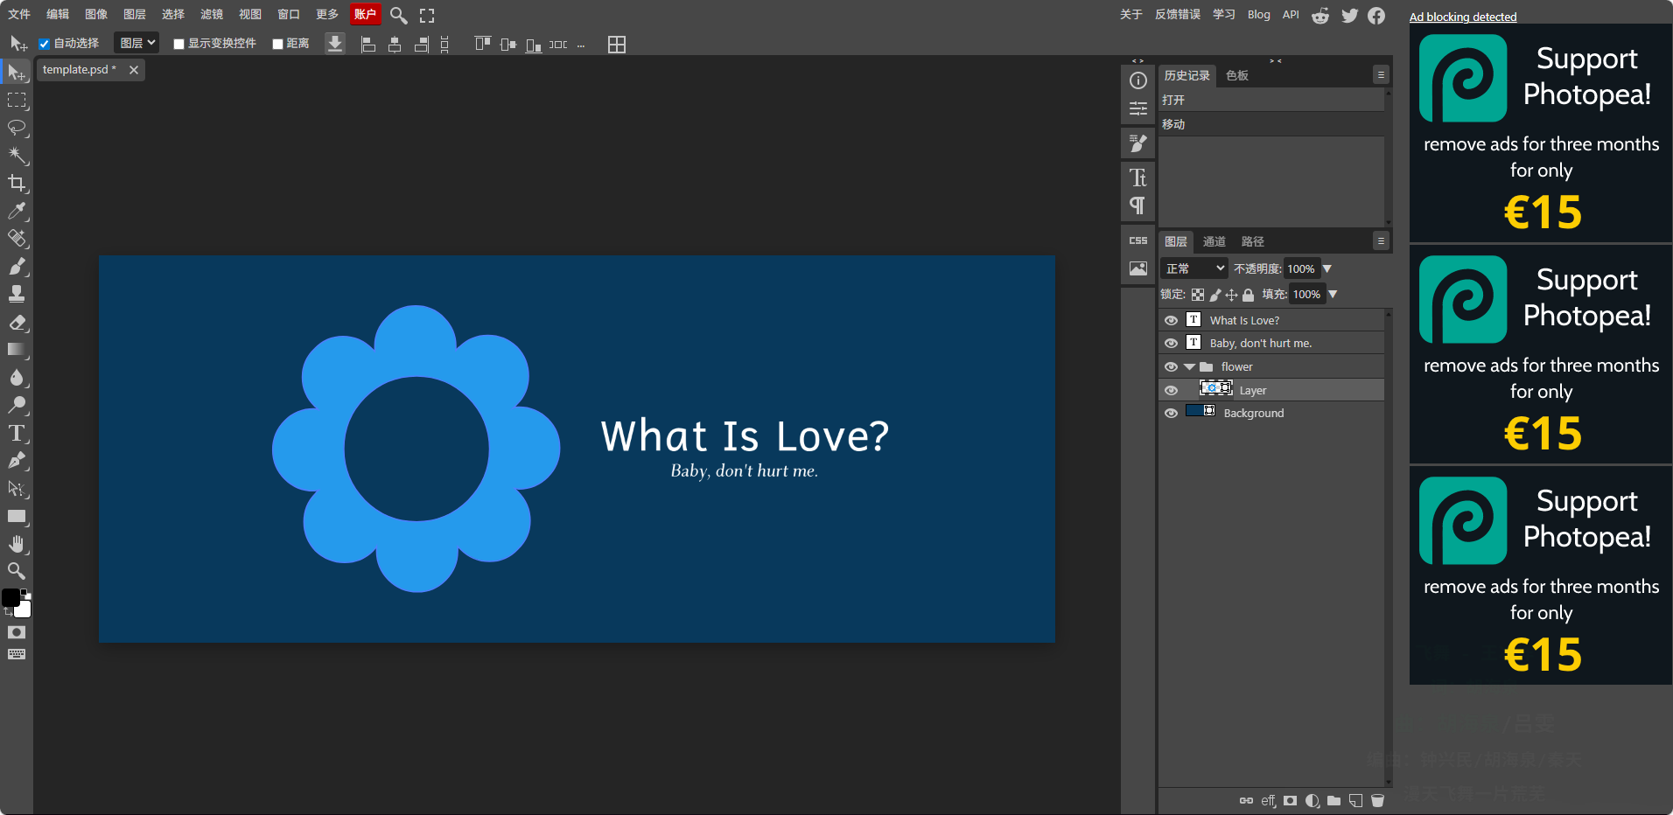
Task: Hide the Background layer
Action: (x=1171, y=413)
